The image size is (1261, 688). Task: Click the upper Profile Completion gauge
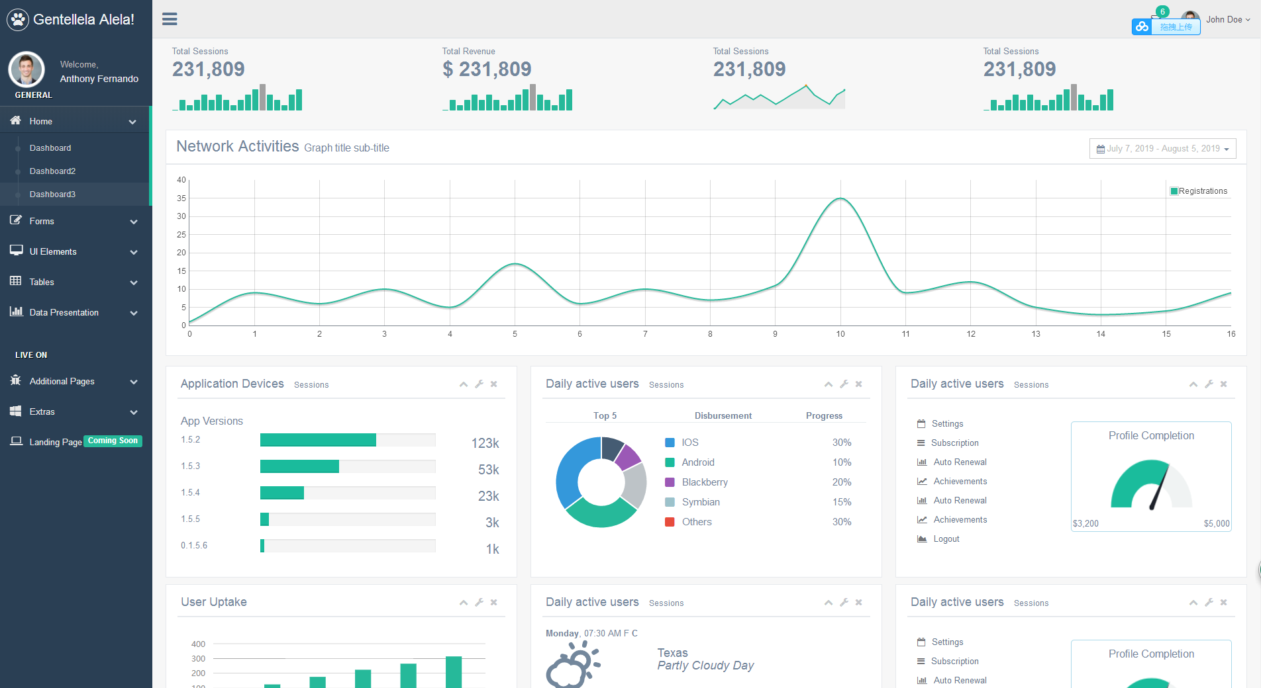coord(1151,484)
